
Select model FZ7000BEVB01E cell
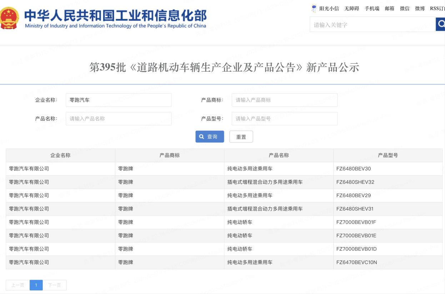388,236
